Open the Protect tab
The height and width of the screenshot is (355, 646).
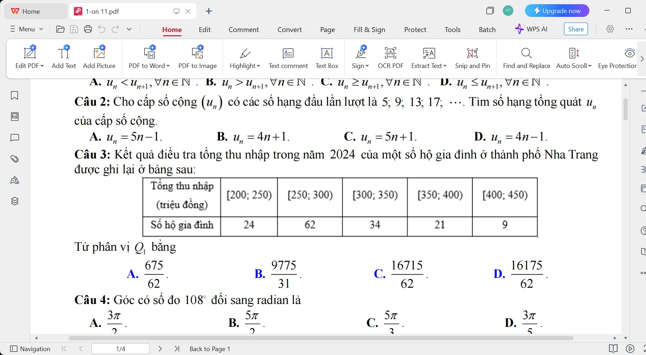tap(415, 30)
